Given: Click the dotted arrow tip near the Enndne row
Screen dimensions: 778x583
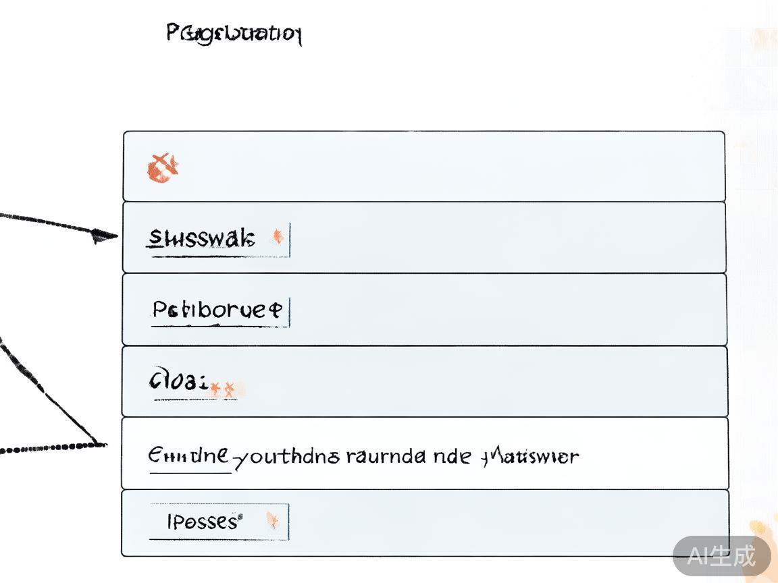Looking at the screenshot, I should point(99,444).
